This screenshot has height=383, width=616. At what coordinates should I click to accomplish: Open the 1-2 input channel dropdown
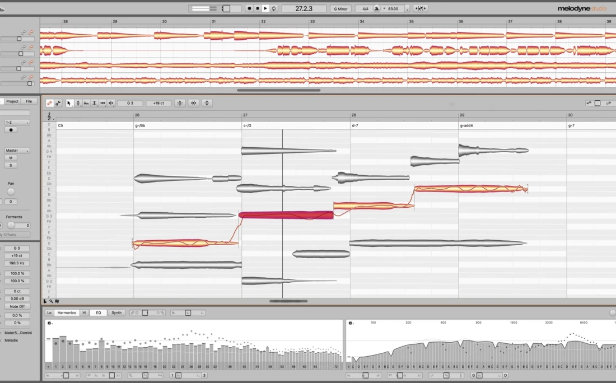[17, 122]
